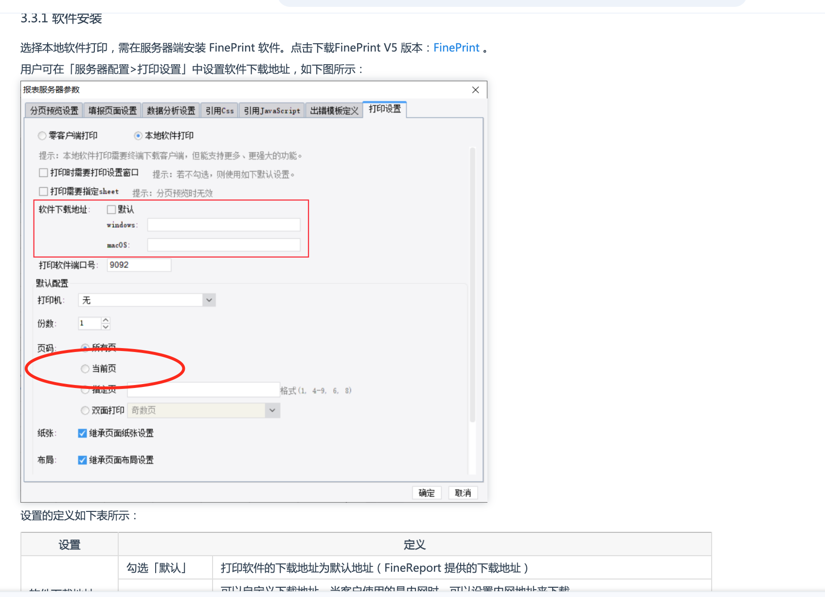Click the hint text 提示：分页预览时无效
The image size is (825, 597).
click(x=173, y=193)
